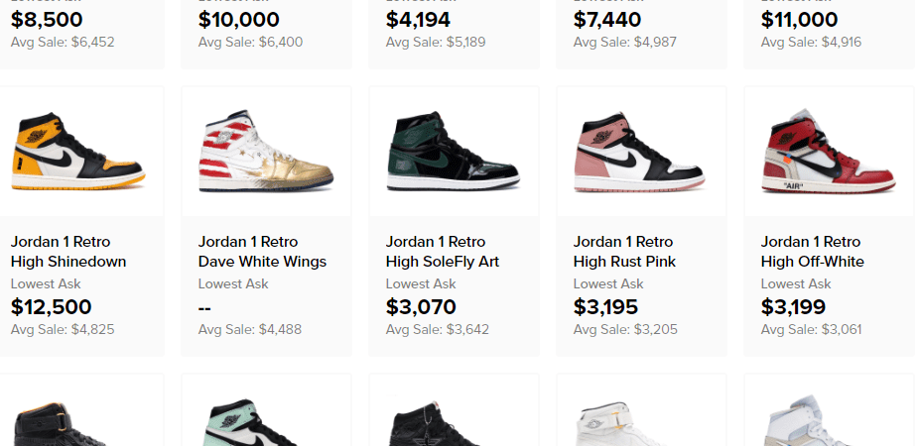Select the $11,000 priced listing card
The height and width of the screenshot is (446, 919).
(x=828, y=30)
